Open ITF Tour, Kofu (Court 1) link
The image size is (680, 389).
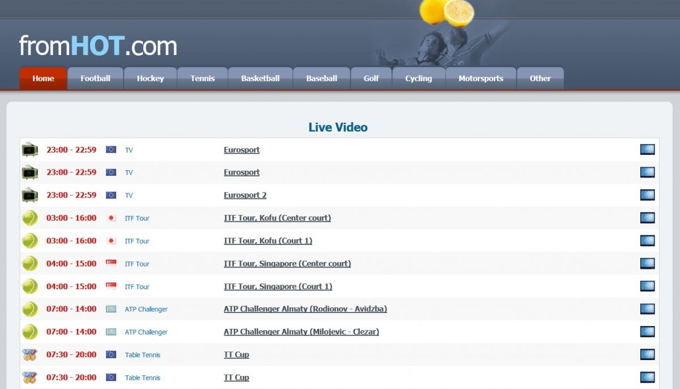tap(268, 240)
